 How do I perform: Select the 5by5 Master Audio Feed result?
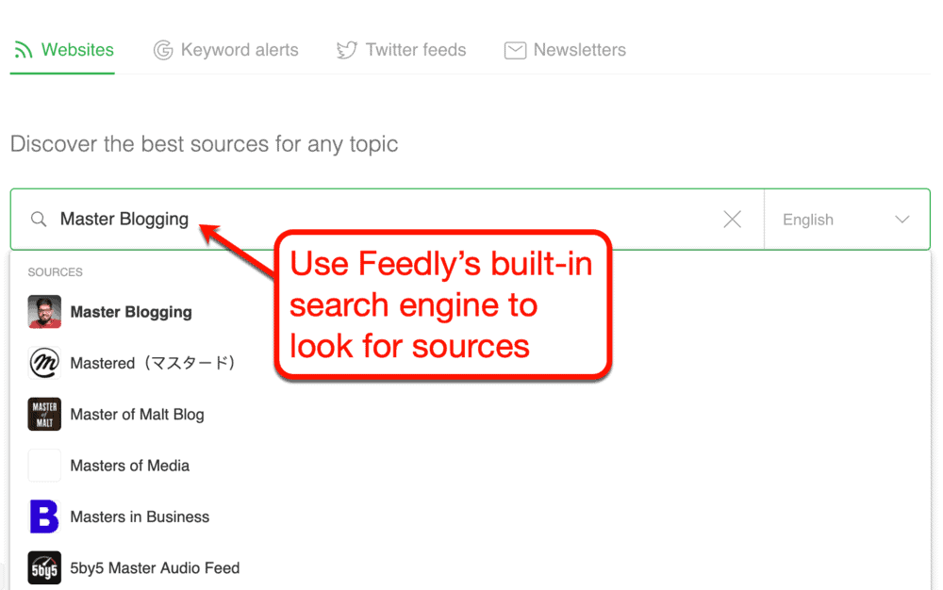(156, 567)
